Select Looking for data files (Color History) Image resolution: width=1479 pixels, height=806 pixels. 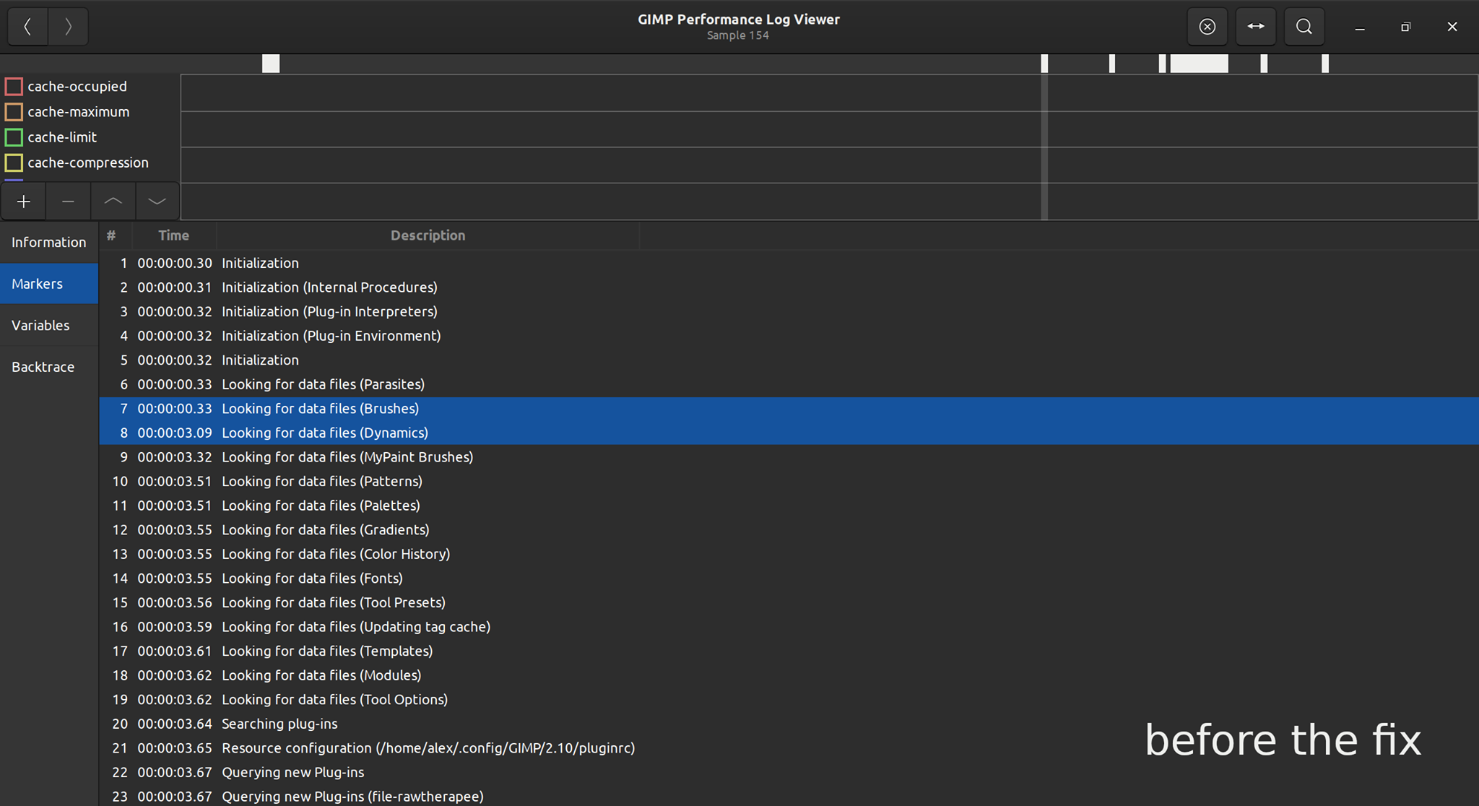tap(789, 554)
